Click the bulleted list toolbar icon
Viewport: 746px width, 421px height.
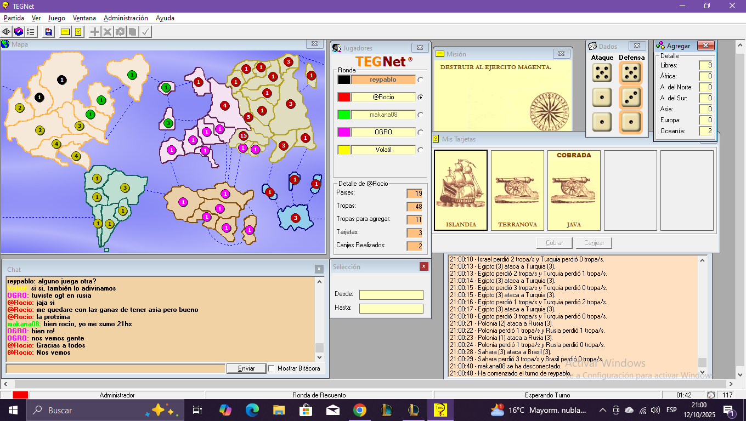tap(31, 32)
